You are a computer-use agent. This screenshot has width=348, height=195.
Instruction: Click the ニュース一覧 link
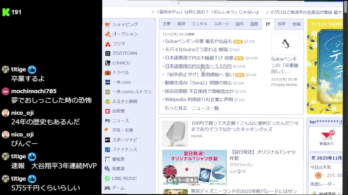[205, 108]
